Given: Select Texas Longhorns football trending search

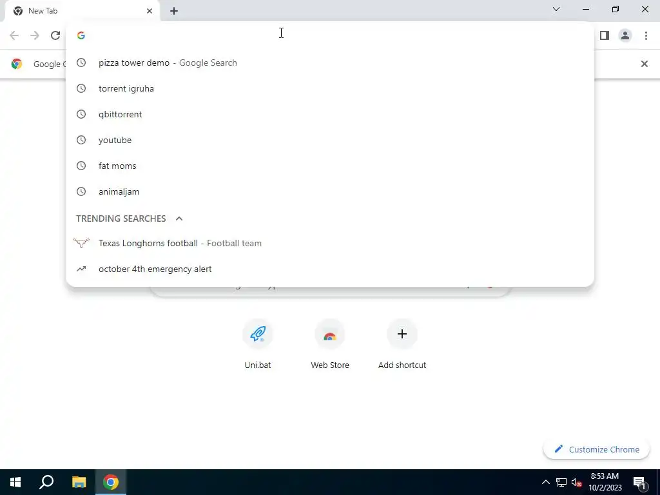Looking at the screenshot, I should click(330, 243).
